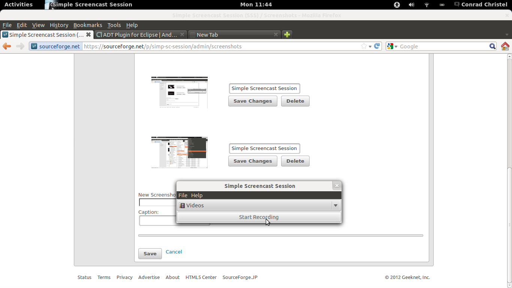This screenshot has width=512, height=288.
Task: Open the Privacy link in the footer
Action: pyautogui.click(x=124, y=277)
